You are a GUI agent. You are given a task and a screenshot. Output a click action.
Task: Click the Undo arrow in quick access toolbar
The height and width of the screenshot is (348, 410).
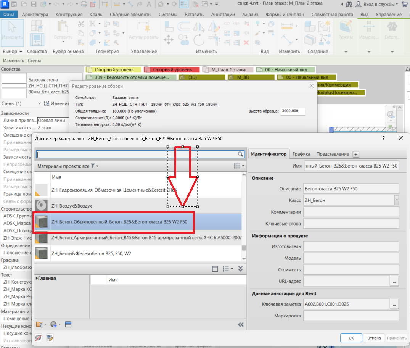pos(56,4)
